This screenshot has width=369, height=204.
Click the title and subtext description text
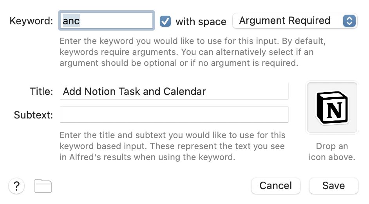[172, 146]
